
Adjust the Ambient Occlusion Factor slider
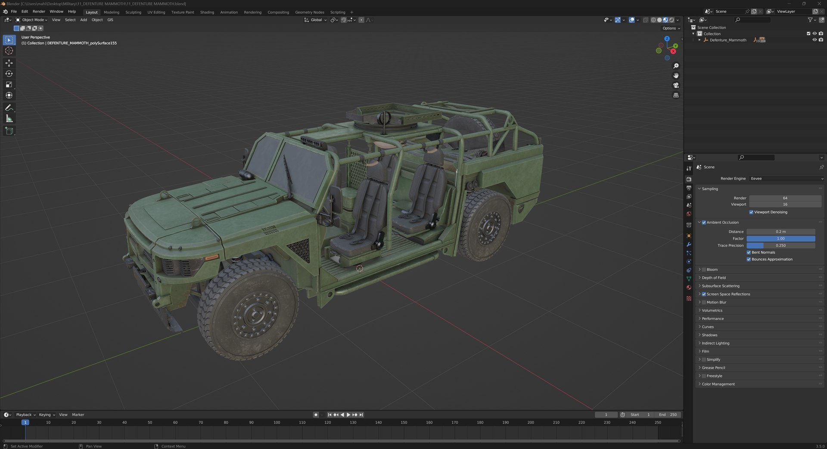point(780,239)
